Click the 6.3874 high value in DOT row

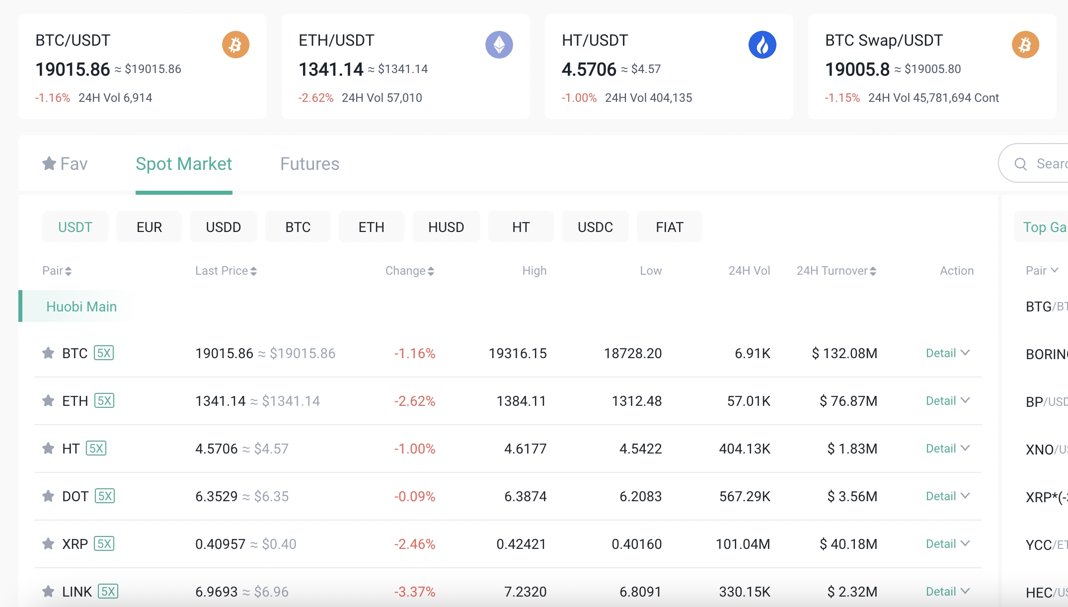(x=526, y=496)
